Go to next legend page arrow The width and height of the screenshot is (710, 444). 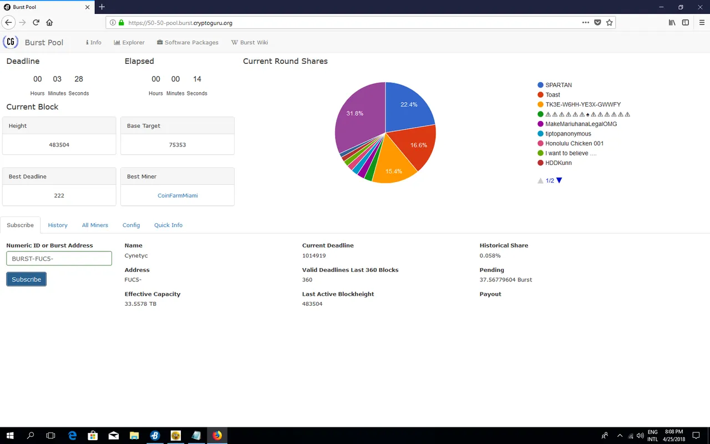pyautogui.click(x=559, y=180)
